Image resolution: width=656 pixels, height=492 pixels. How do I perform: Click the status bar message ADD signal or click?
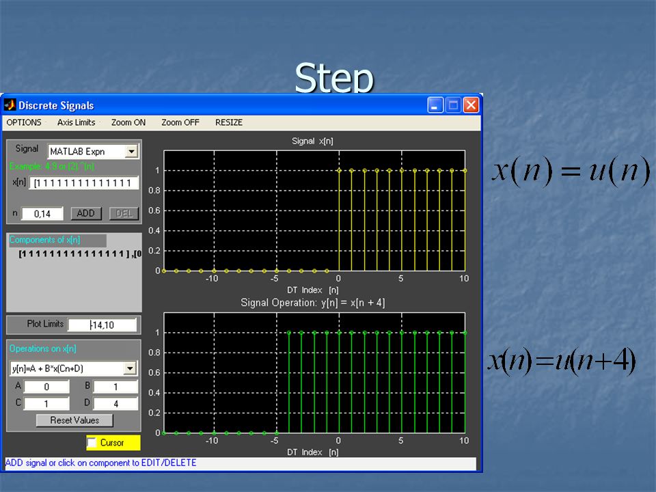click(x=100, y=463)
